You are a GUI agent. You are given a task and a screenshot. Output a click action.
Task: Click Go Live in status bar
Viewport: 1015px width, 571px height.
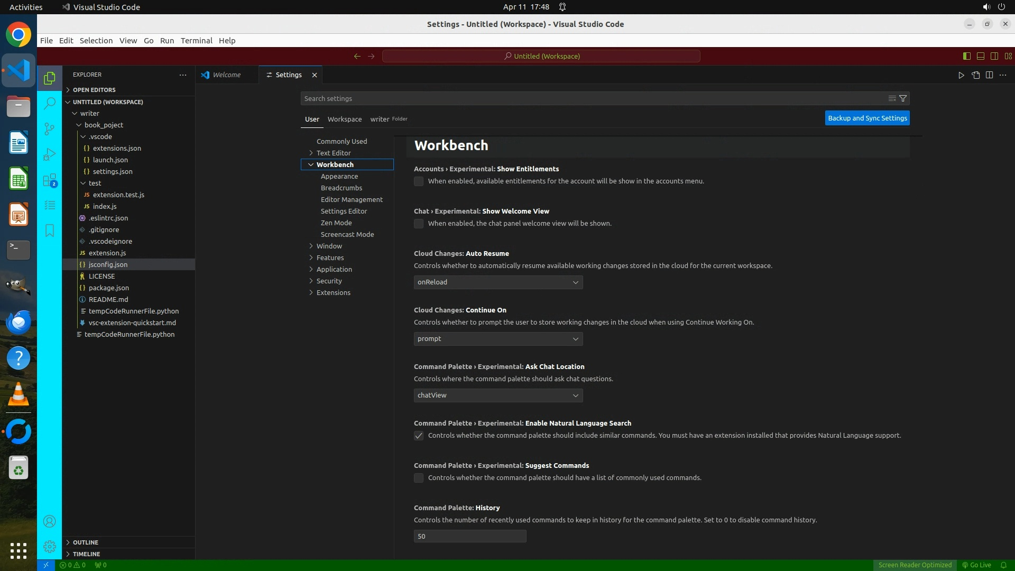point(976,565)
